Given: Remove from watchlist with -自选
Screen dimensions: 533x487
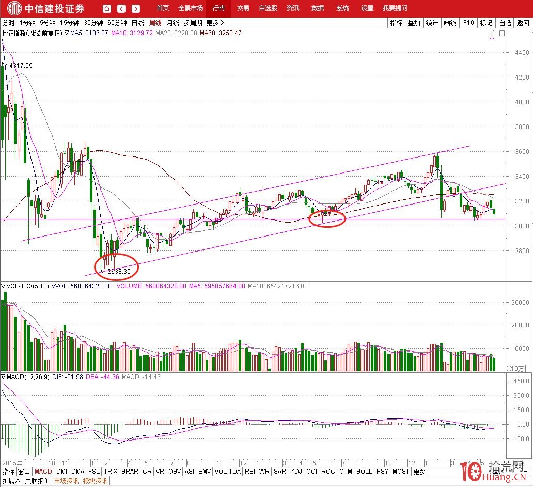Looking at the screenshot, I should pos(505,23).
